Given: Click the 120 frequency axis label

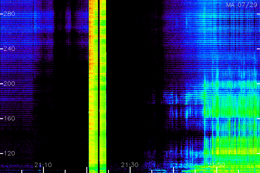Looking at the screenshot, I should 9,153.
